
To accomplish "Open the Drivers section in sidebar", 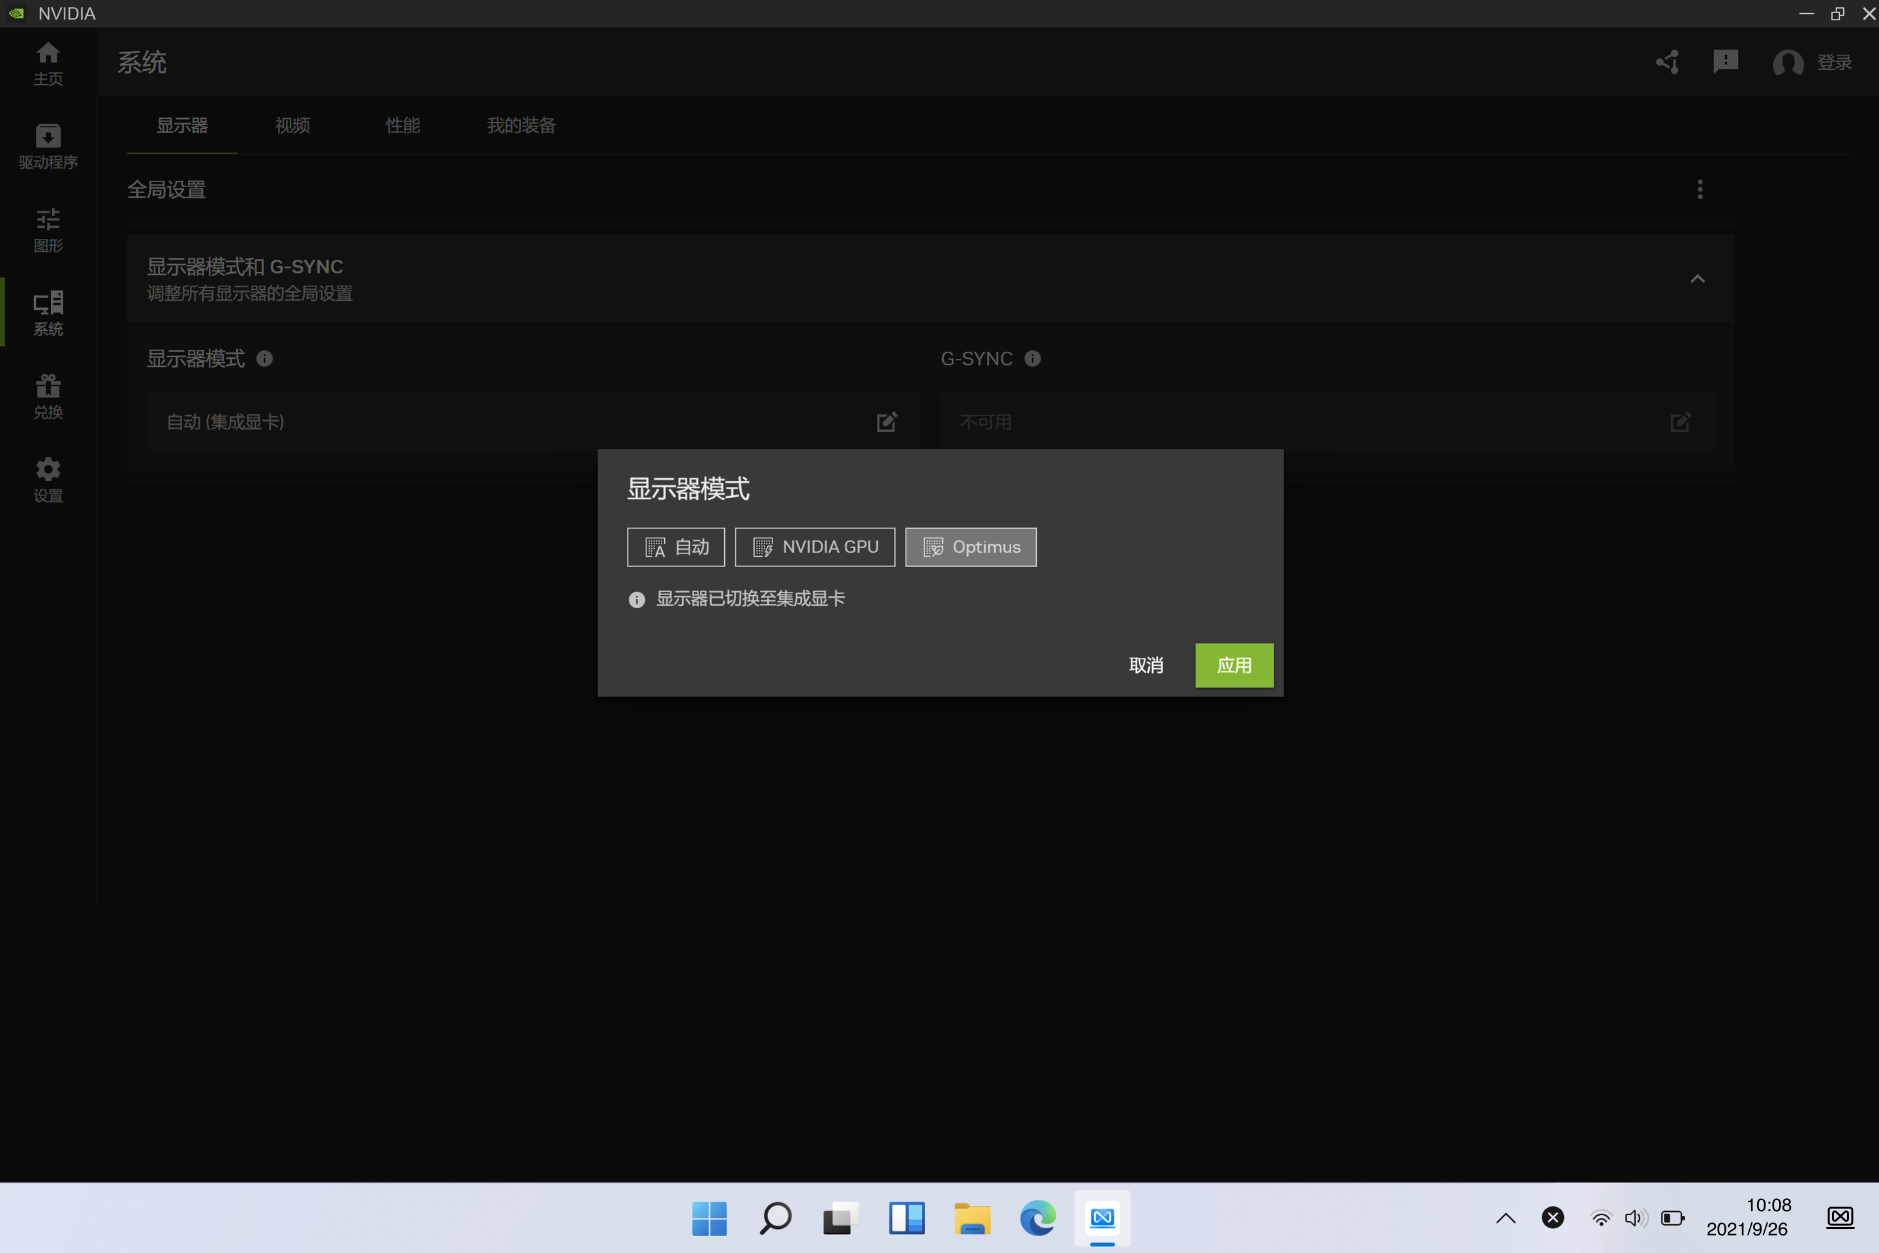I will [x=48, y=146].
